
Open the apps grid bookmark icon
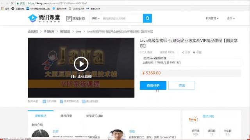click(2, 9)
